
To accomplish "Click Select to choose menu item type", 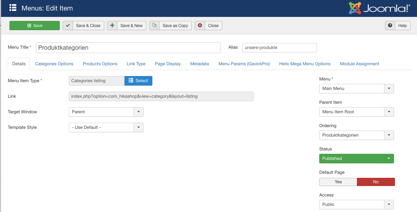I will point(138,81).
